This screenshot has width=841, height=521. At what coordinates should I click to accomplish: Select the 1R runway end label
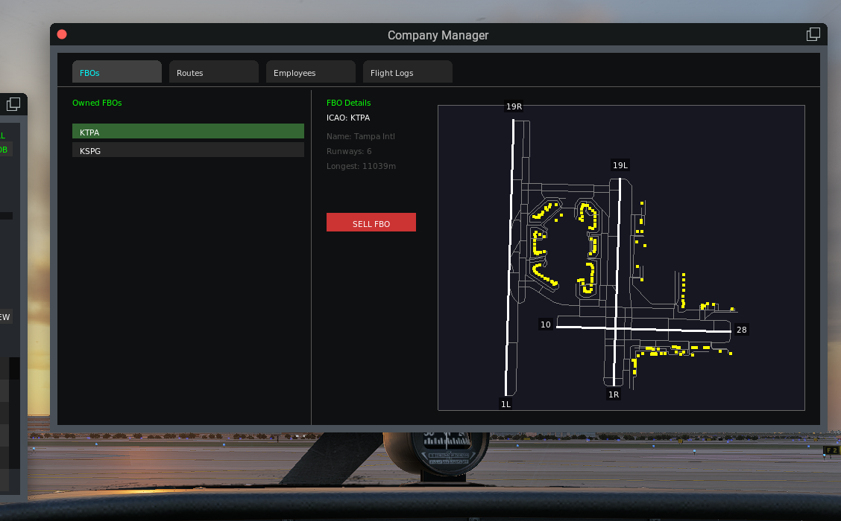[x=613, y=394]
